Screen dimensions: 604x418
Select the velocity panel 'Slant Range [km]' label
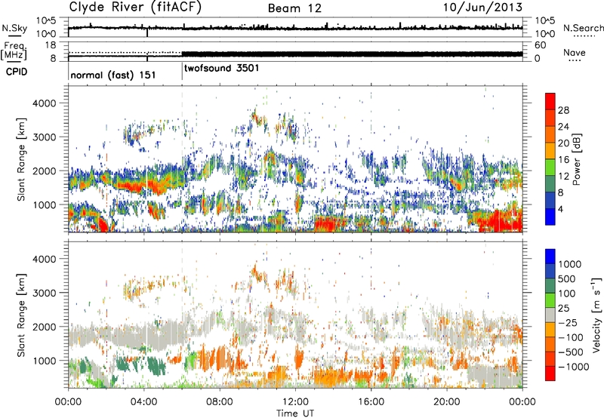tap(21, 315)
